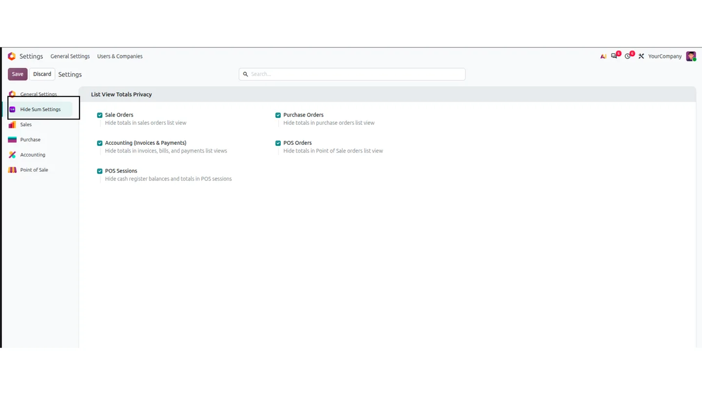This screenshot has width=702, height=395.
Task: Open the activities clock icon
Action: (628, 56)
